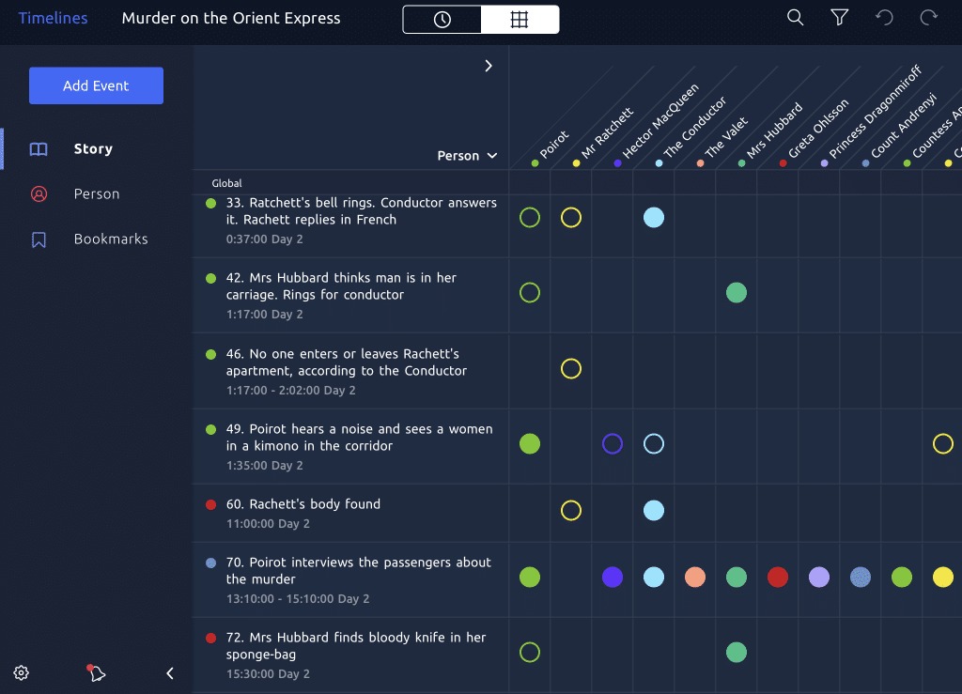Screen dimensions: 962x694
Task: Open Bookmarks in the sidebar
Action: click(x=110, y=239)
